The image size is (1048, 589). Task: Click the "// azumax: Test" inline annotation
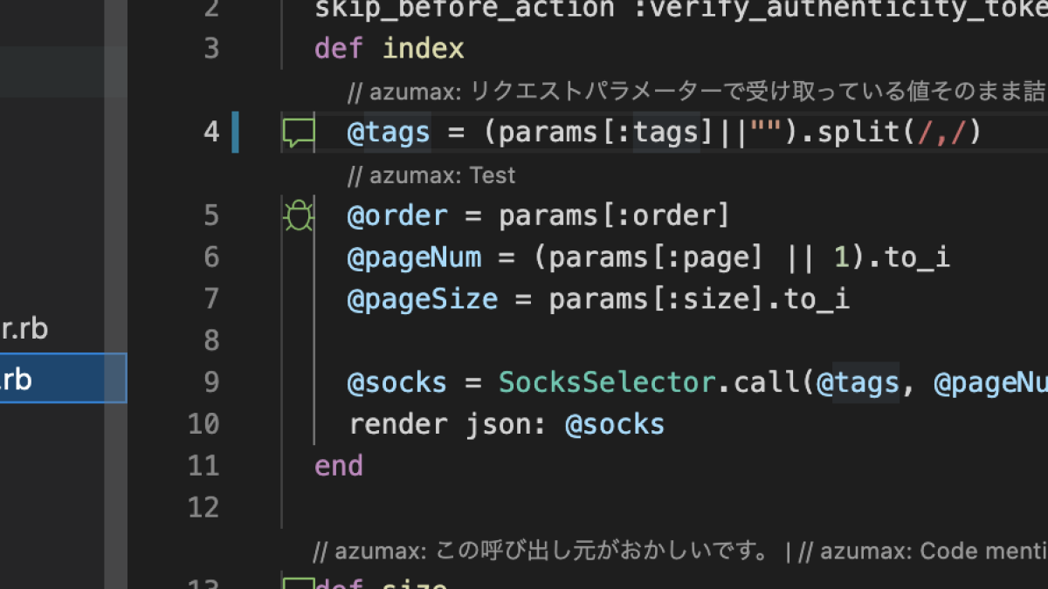click(x=431, y=175)
